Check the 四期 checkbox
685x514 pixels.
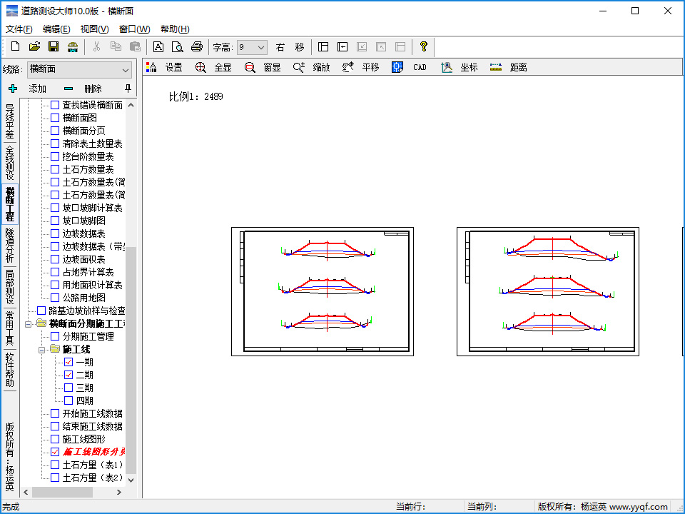(68, 400)
